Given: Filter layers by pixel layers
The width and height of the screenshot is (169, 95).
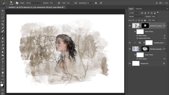Looking at the screenshot, I should [x=142, y=13].
